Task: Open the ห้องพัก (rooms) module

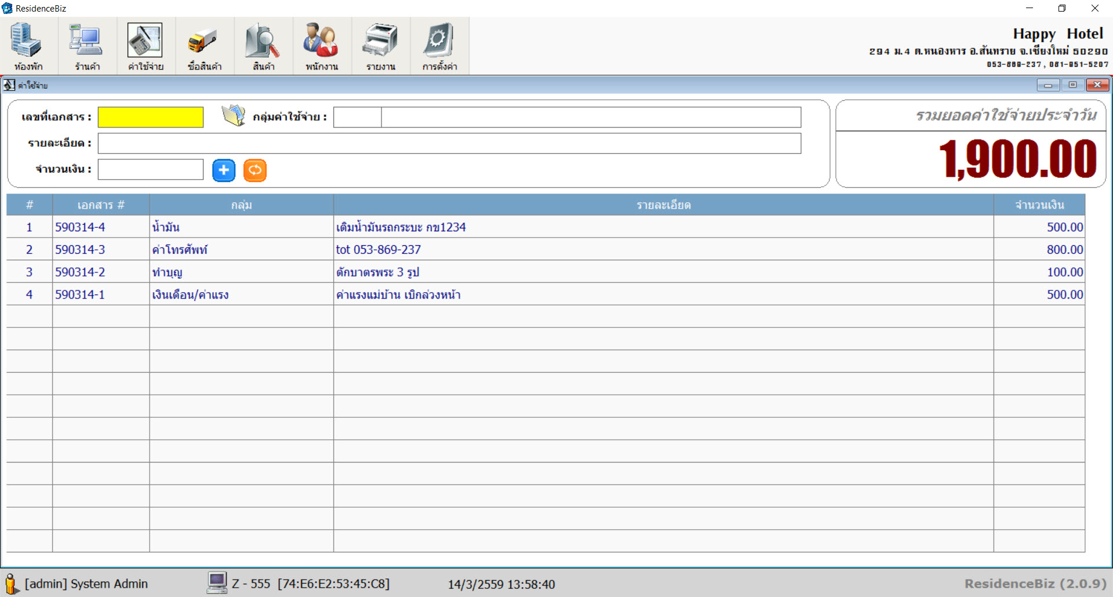Action: 28,46
